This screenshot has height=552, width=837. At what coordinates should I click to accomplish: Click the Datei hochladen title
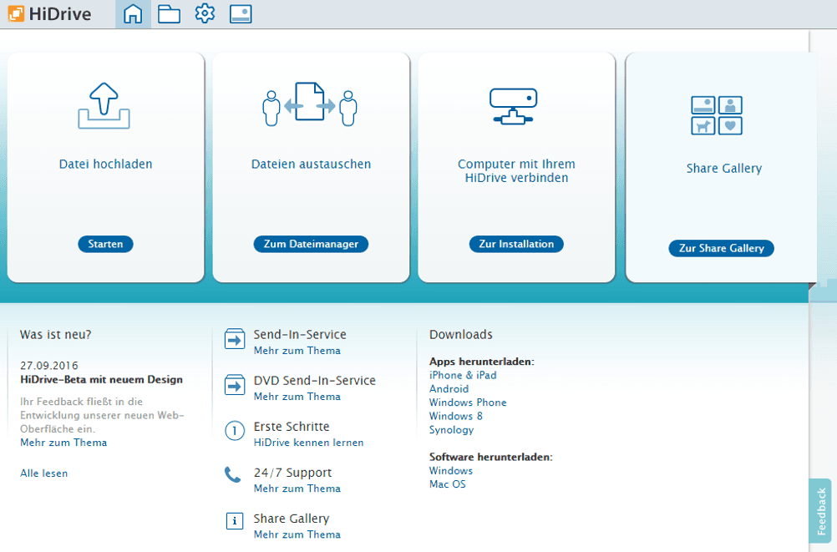click(x=106, y=165)
